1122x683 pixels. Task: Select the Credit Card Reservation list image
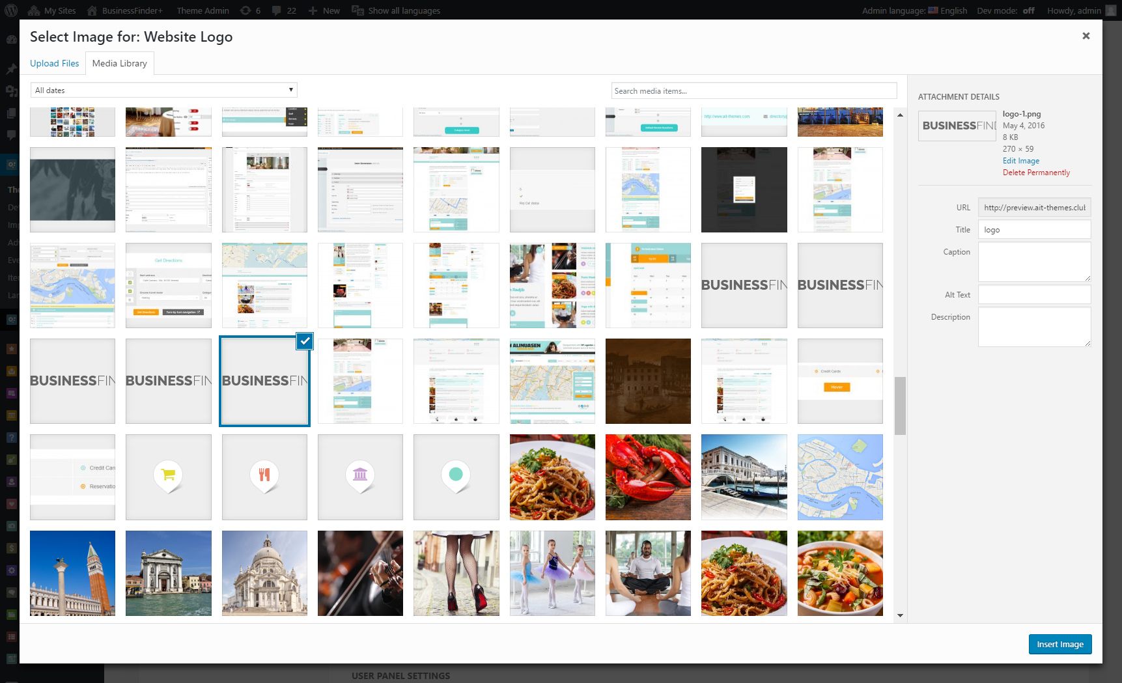point(72,477)
